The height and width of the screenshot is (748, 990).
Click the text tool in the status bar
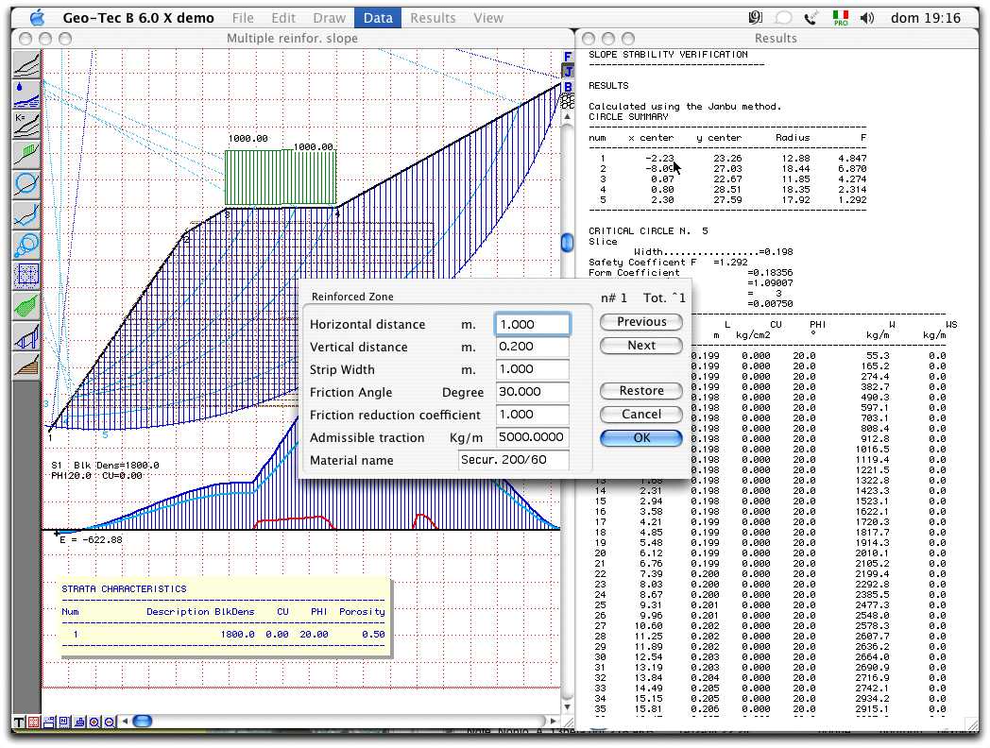point(19,722)
